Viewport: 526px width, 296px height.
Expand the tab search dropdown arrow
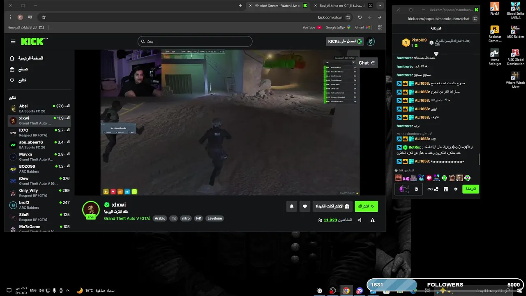pyautogui.click(x=381, y=6)
